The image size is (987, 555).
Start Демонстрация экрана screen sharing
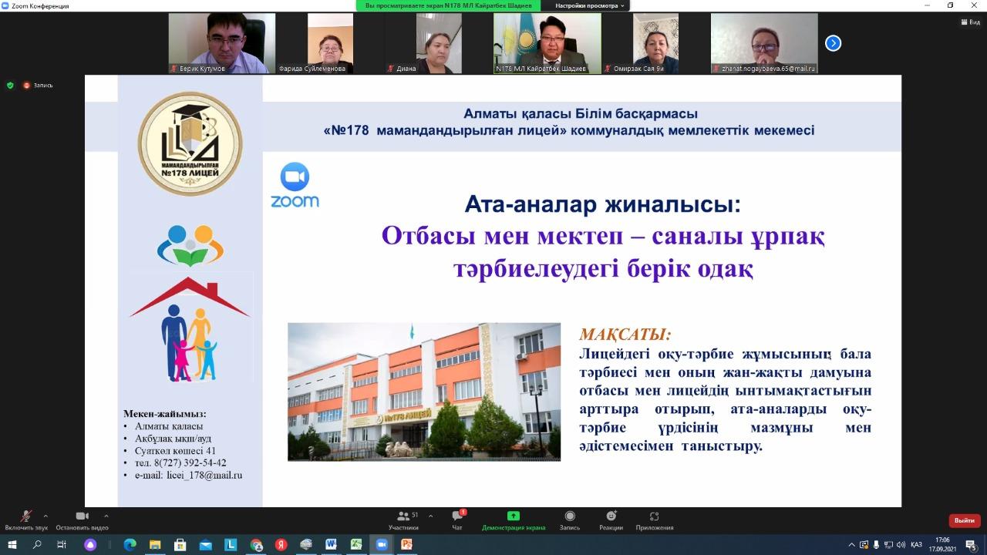coord(513,520)
